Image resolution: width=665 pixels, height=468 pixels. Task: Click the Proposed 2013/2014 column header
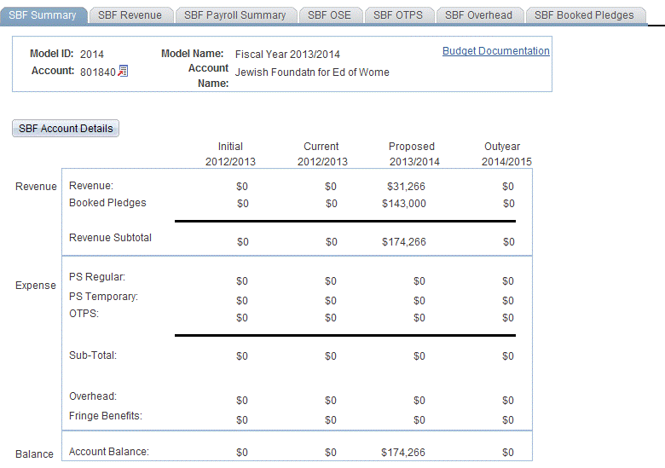coord(412,153)
